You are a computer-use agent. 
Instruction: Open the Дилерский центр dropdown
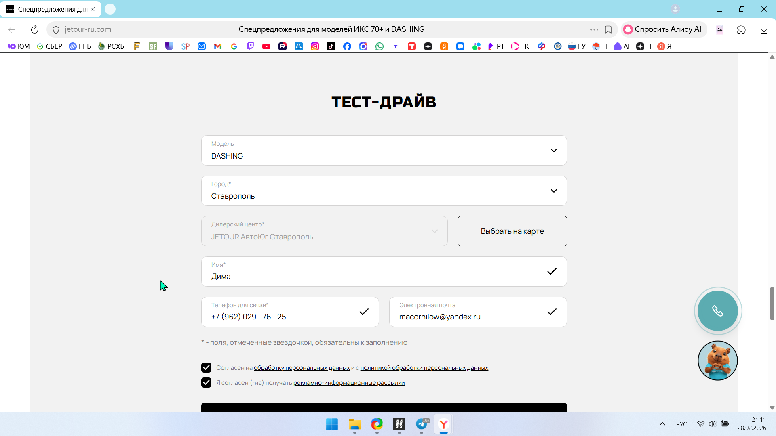pos(324,231)
